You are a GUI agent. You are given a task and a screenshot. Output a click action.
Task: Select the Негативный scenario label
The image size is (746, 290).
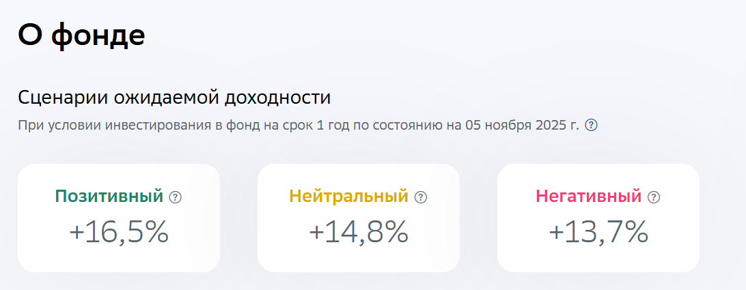[x=588, y=197]
